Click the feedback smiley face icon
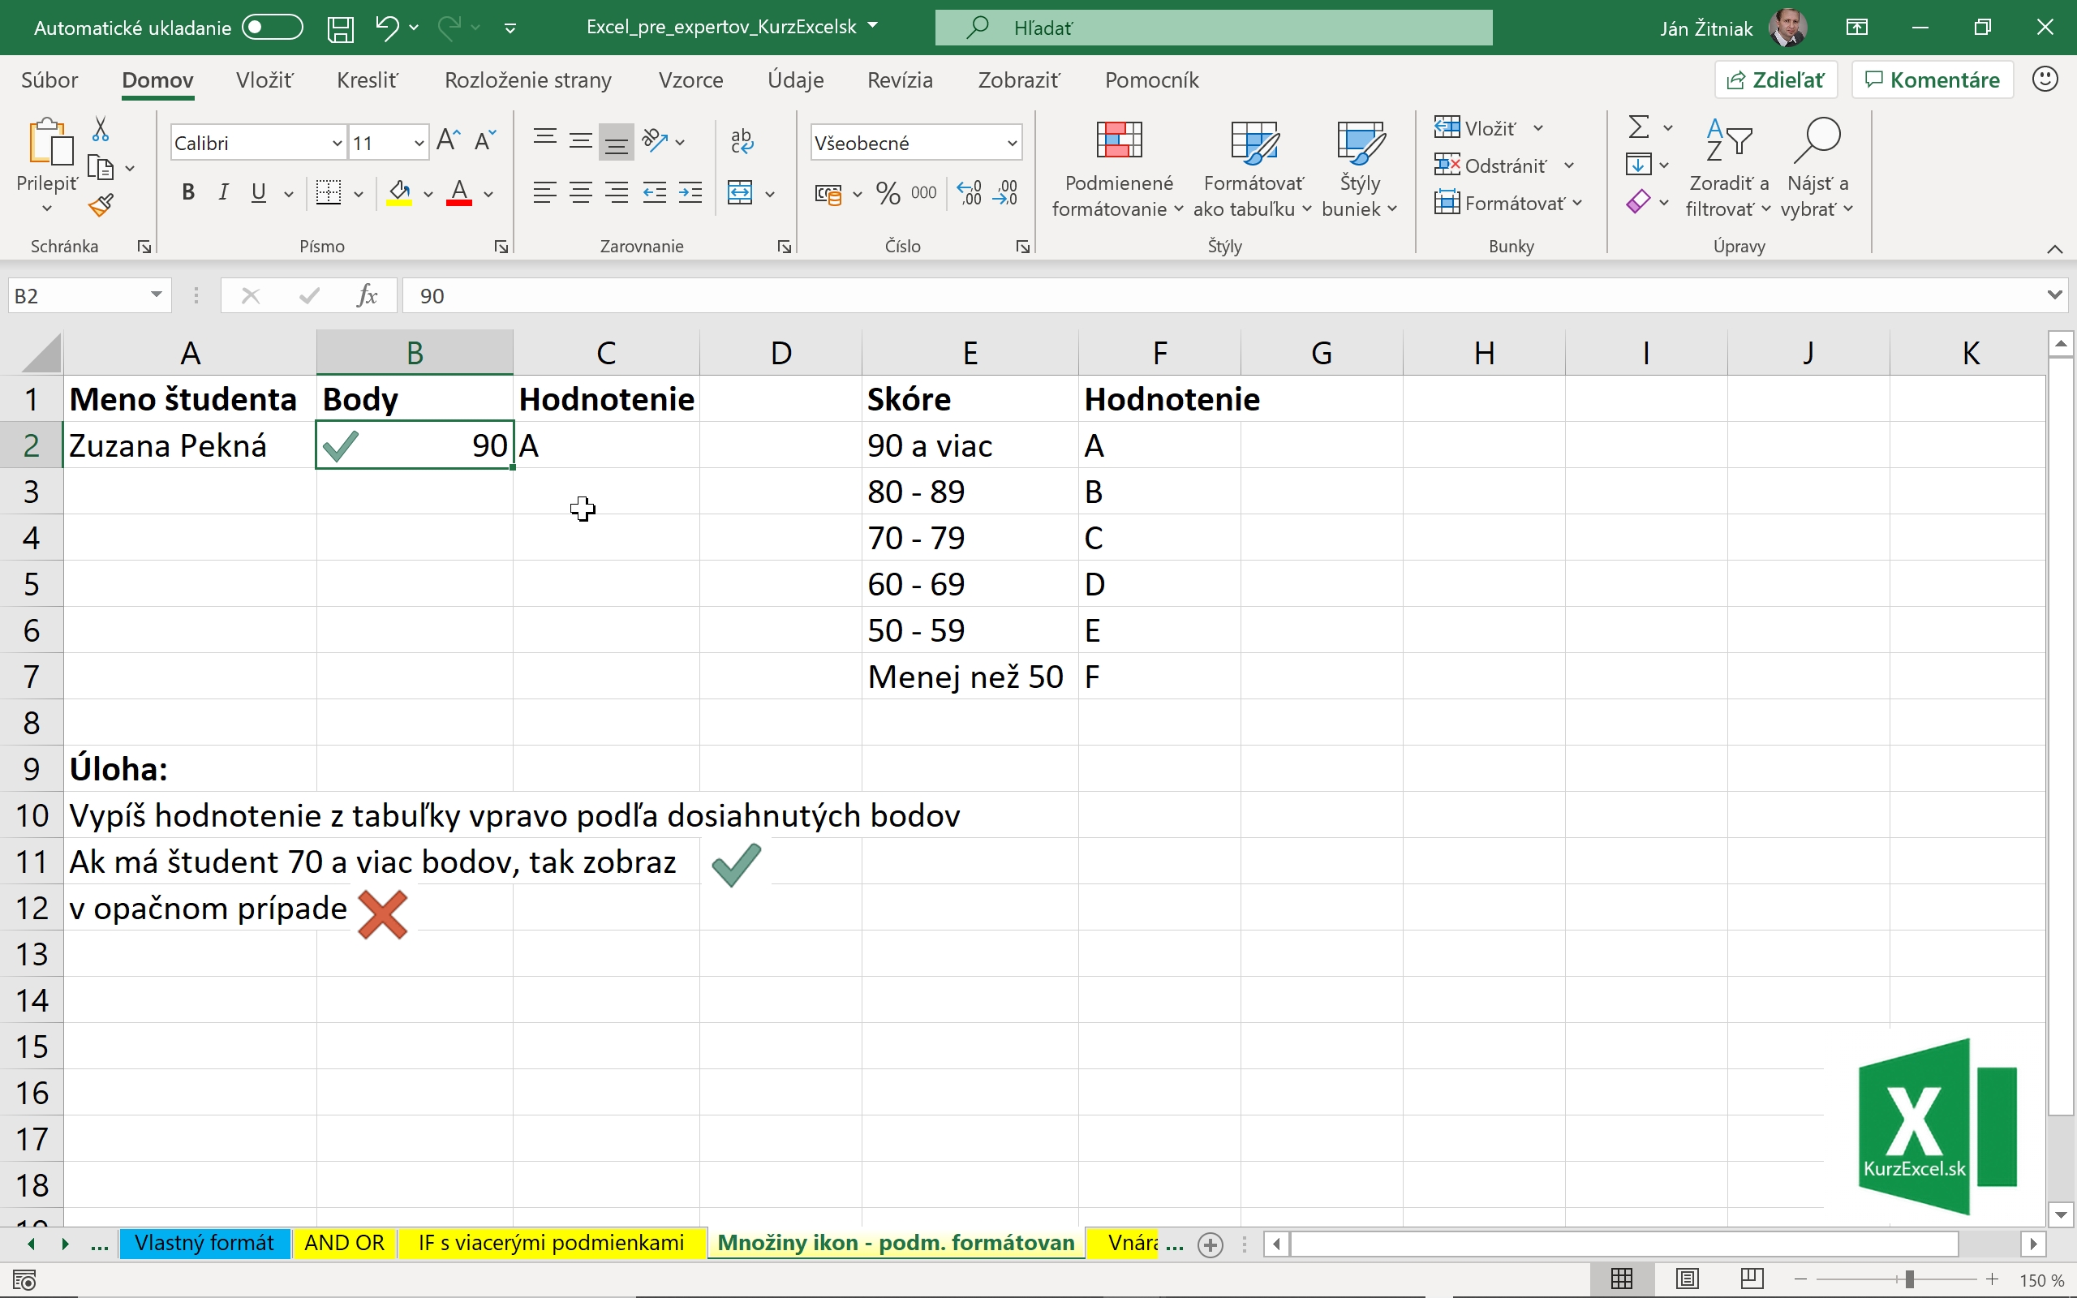The height and width of the screenshot is (1298, 2077). [2045, 80]
